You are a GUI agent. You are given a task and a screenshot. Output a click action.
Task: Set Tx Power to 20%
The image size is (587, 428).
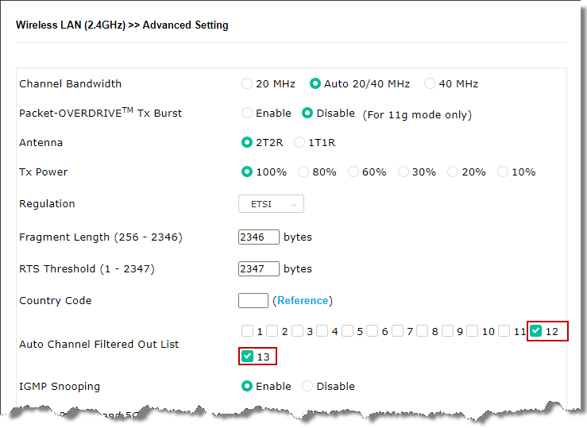pos(453,172)
